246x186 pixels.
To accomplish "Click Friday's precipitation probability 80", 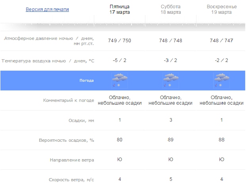I will pyautogui.click(x=120, y=140).
